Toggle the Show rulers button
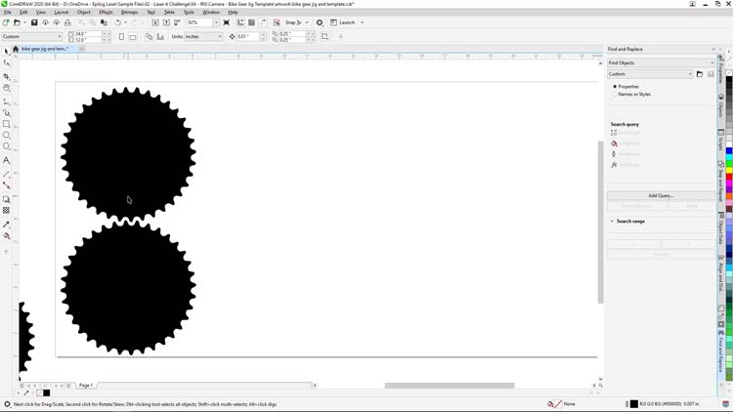The width and height of the screenshot is (733, 412). pyautogui.click(x=240, y=22)
